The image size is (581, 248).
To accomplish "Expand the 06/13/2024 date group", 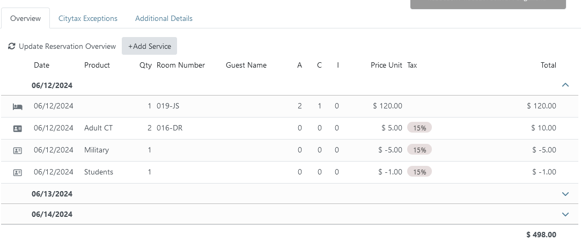I will (565, 194).
